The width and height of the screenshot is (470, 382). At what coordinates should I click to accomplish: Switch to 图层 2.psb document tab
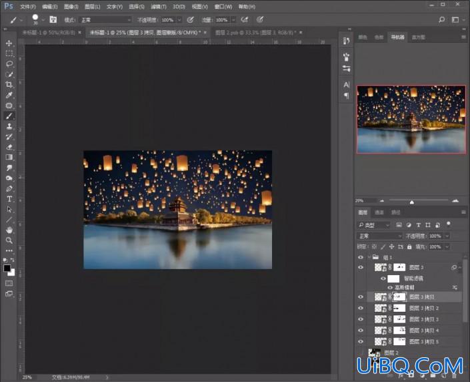[255, 33]
